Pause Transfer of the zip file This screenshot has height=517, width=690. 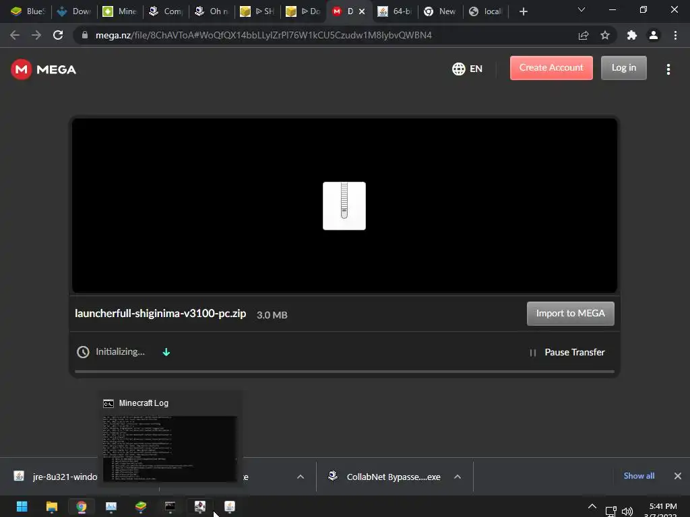pyautogui.click(x=567, y=352)
